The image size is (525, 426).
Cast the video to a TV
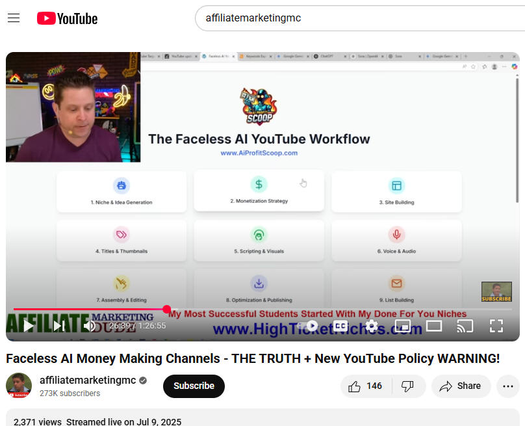[x=465, y=325]
